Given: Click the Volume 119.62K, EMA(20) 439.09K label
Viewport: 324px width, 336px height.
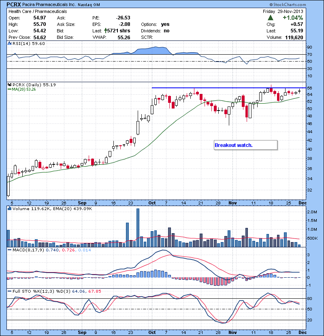Looking at the screenshot, I should 52,209.
